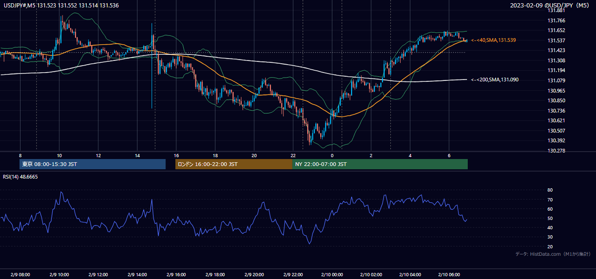Screen dimensions: 596x279
Task: Click bottom time label '2/9 18:00'
Action: pos(215,274)
